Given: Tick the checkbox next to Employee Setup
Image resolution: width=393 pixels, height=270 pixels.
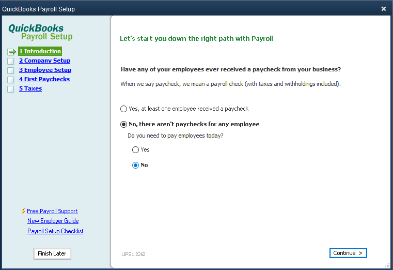Looking at the screenshot, I should click(x=10, y=70).
